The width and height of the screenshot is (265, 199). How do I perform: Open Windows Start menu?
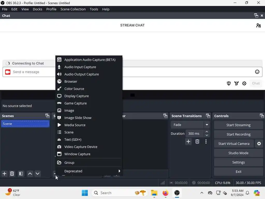[85, 193]
